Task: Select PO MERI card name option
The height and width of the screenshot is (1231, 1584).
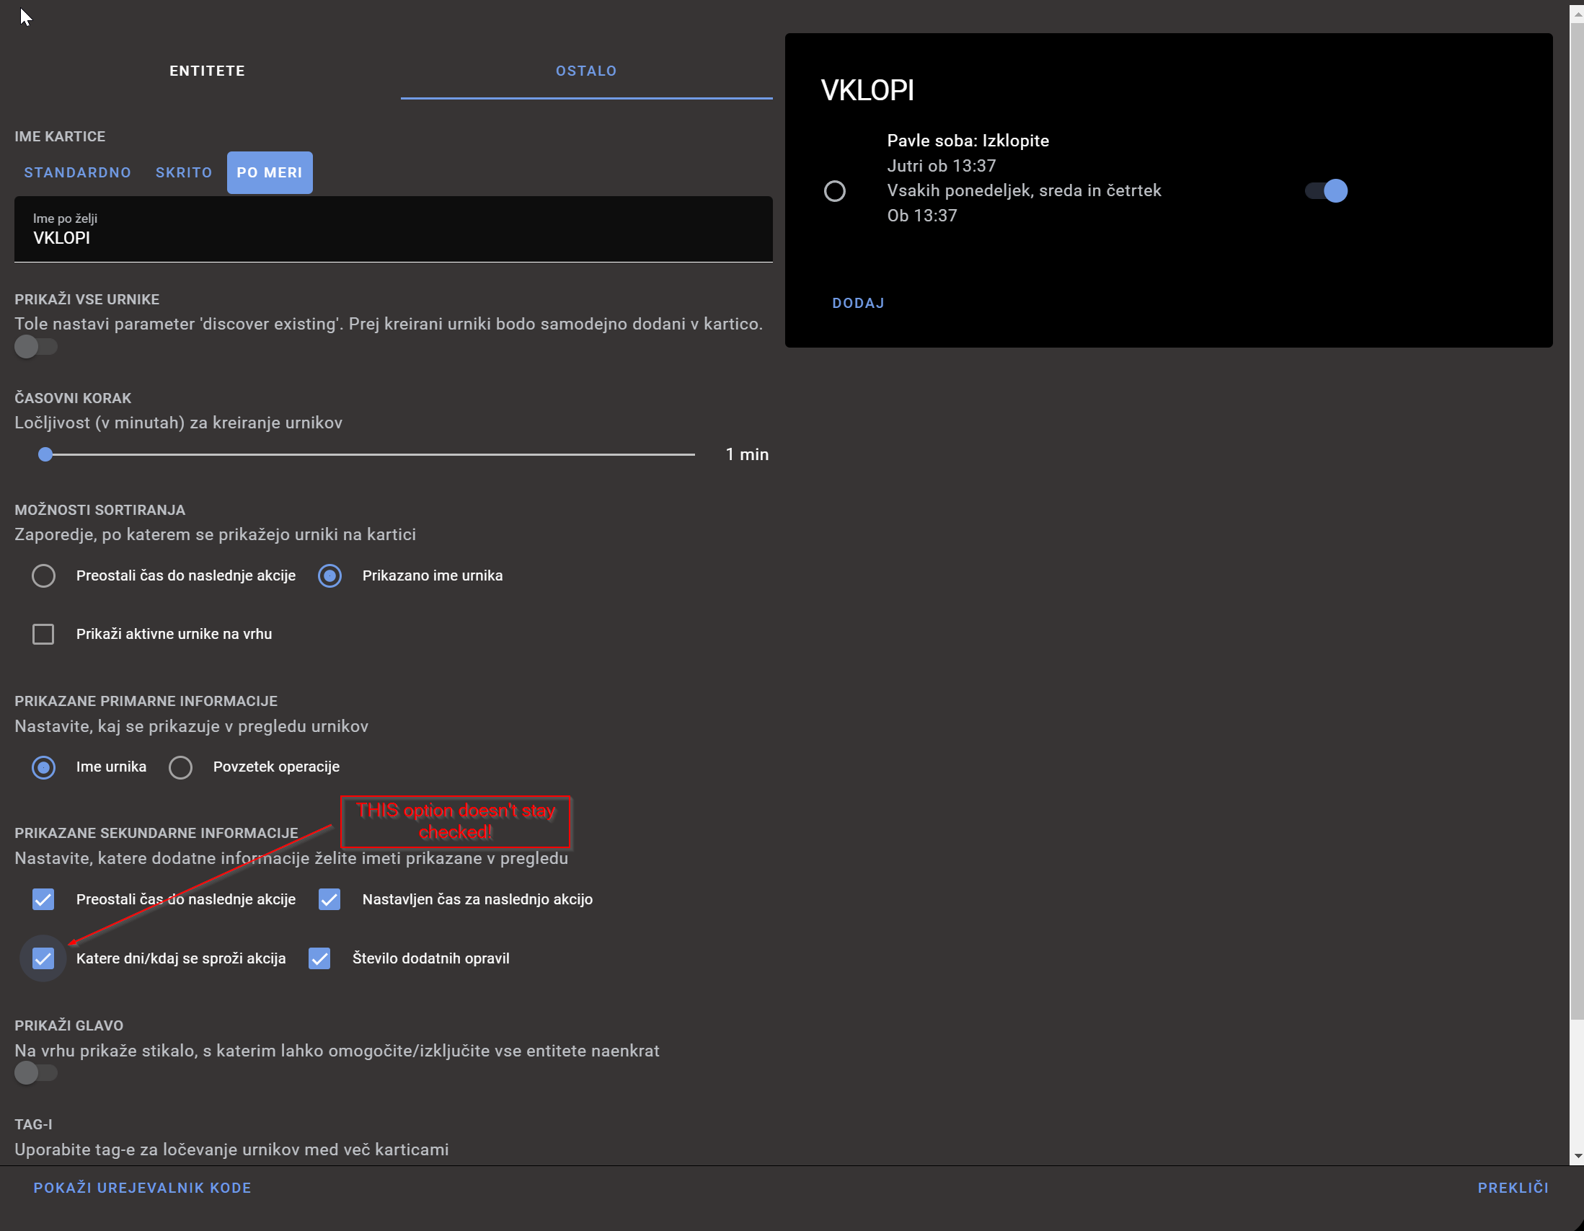Action: (x=269, y=172)
